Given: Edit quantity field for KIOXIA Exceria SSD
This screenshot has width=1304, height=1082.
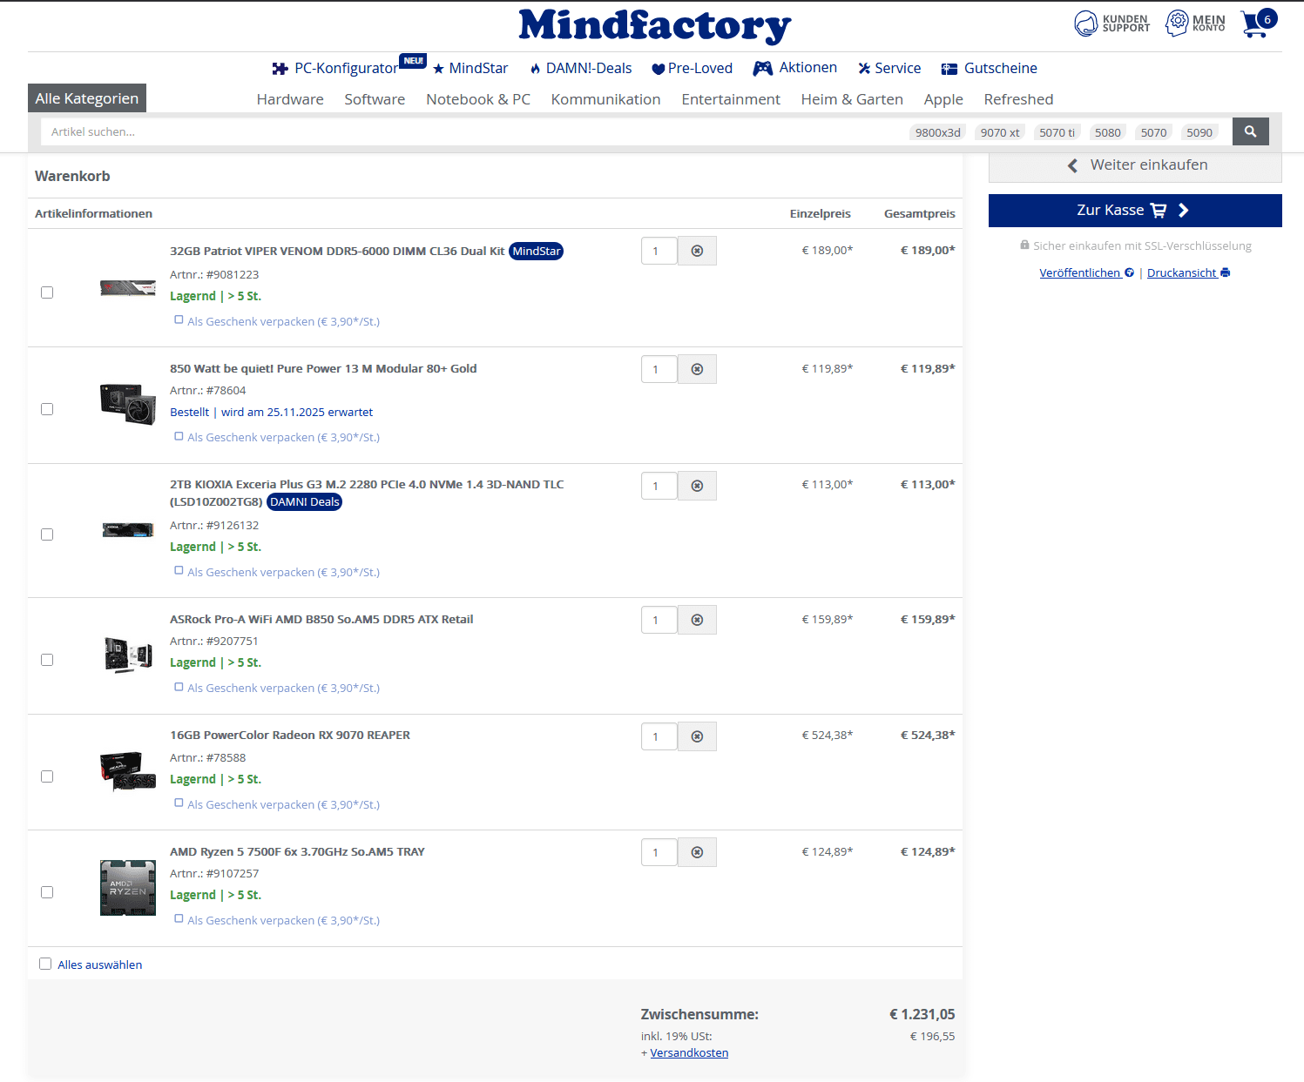Looking at the screenshot, I should pos(659,486).
